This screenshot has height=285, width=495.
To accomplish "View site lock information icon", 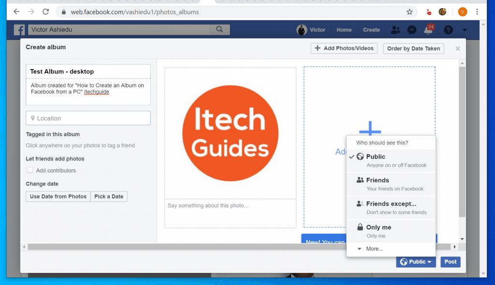I will click(x=64, y=12).
